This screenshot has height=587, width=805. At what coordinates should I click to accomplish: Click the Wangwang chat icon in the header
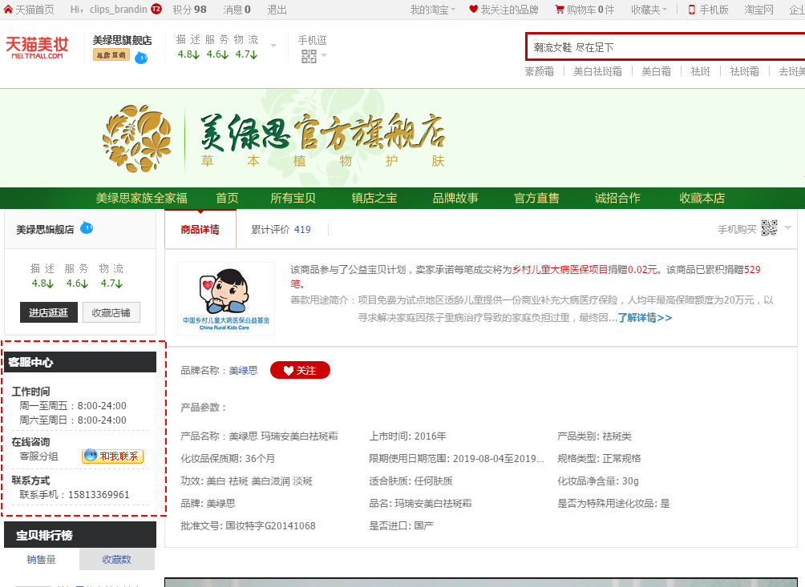tap(141, 58)
